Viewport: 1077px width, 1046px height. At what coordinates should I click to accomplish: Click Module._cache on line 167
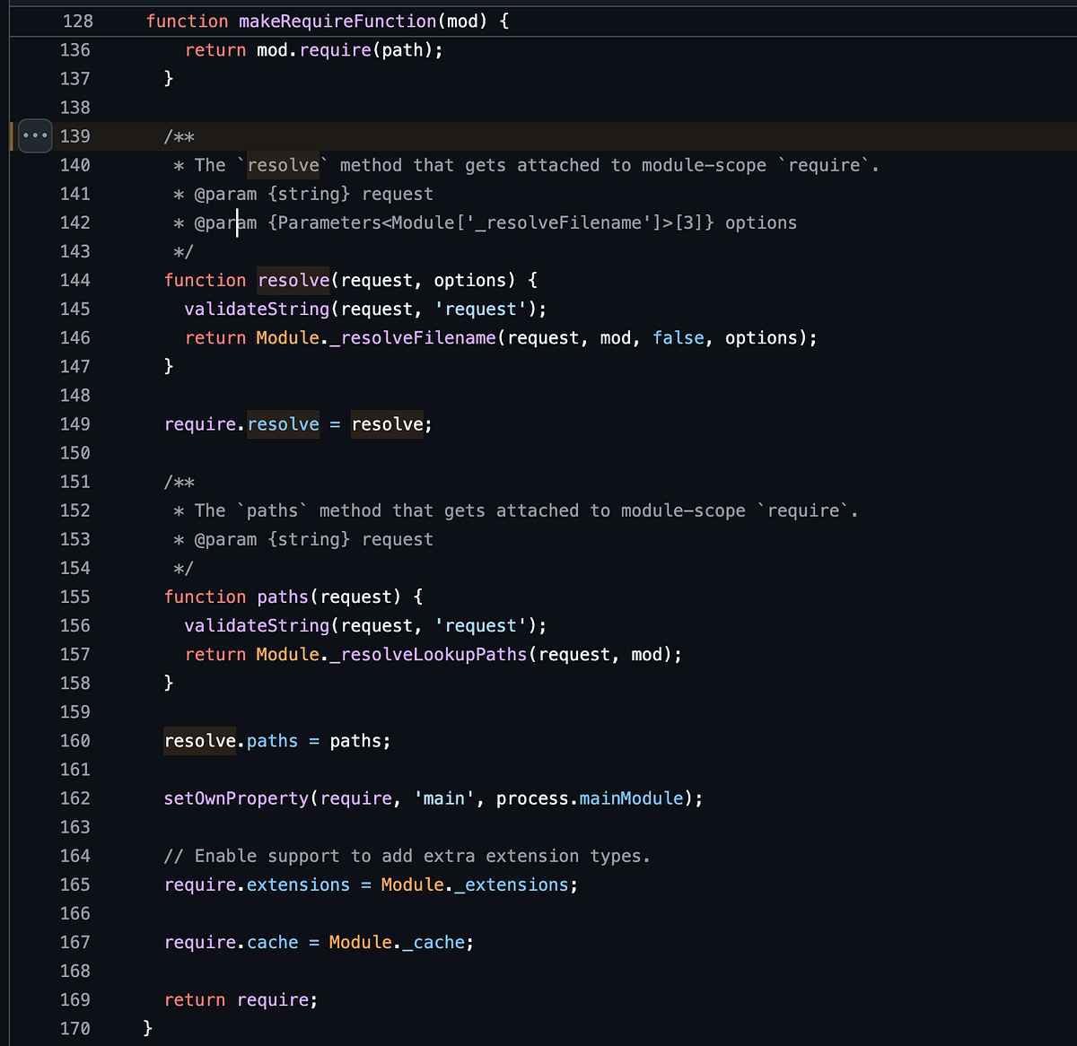coord(399,942)
